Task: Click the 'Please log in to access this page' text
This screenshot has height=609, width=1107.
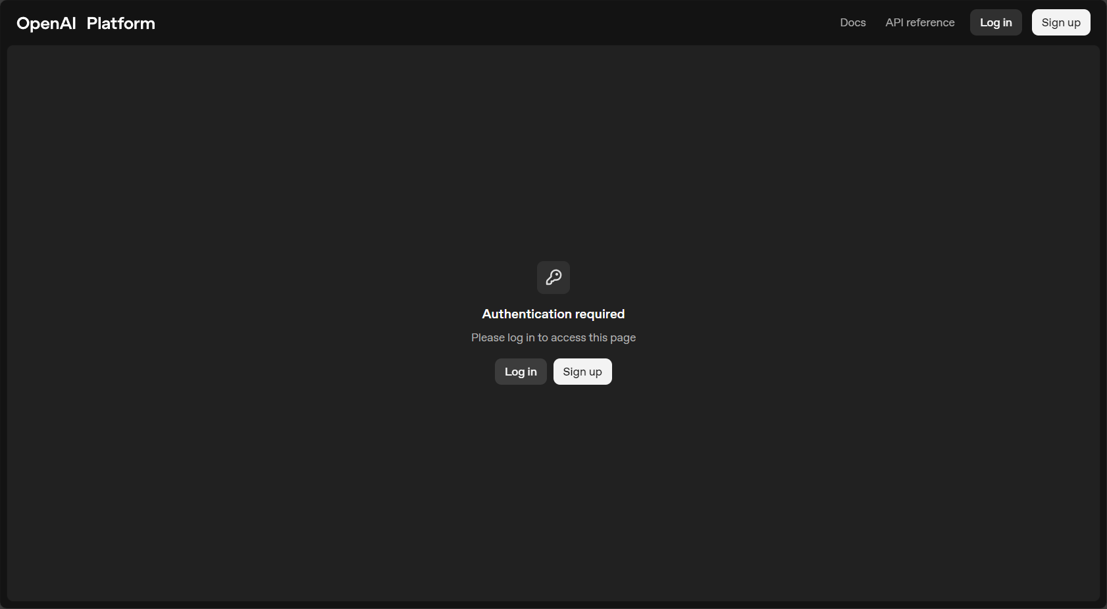Action: [553, 337]
